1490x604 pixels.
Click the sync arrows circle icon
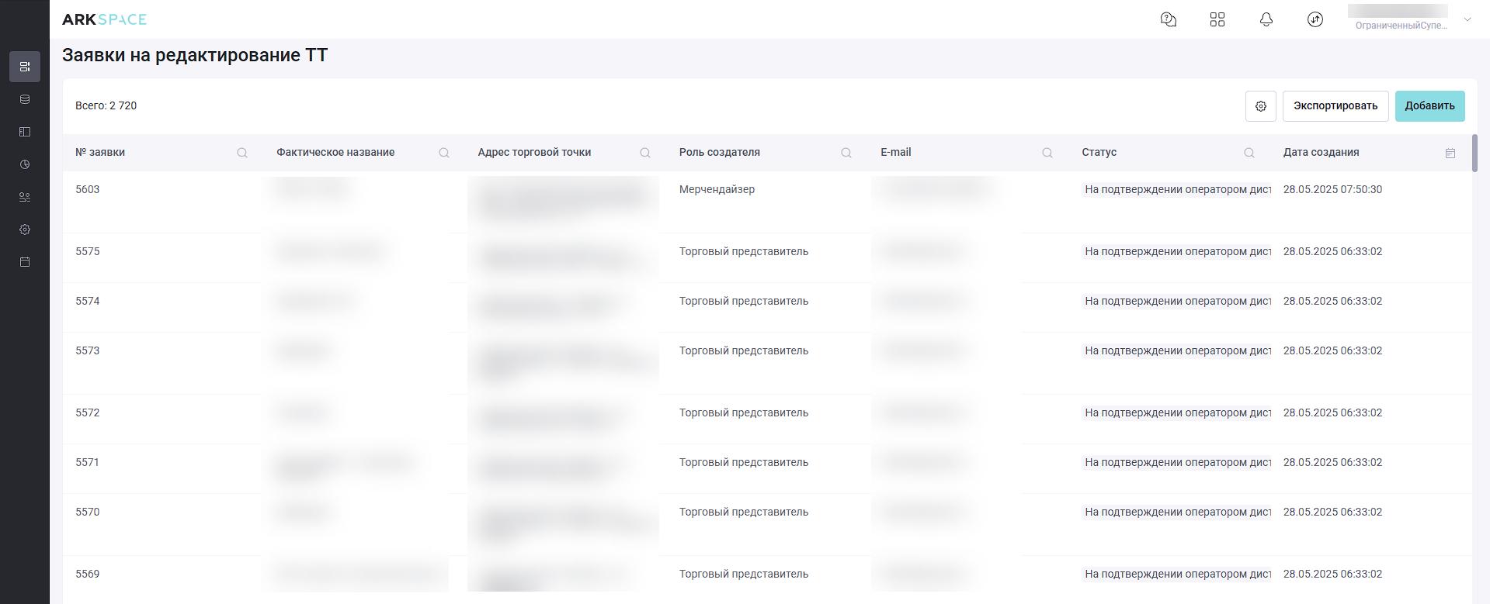click(1315, 19)
